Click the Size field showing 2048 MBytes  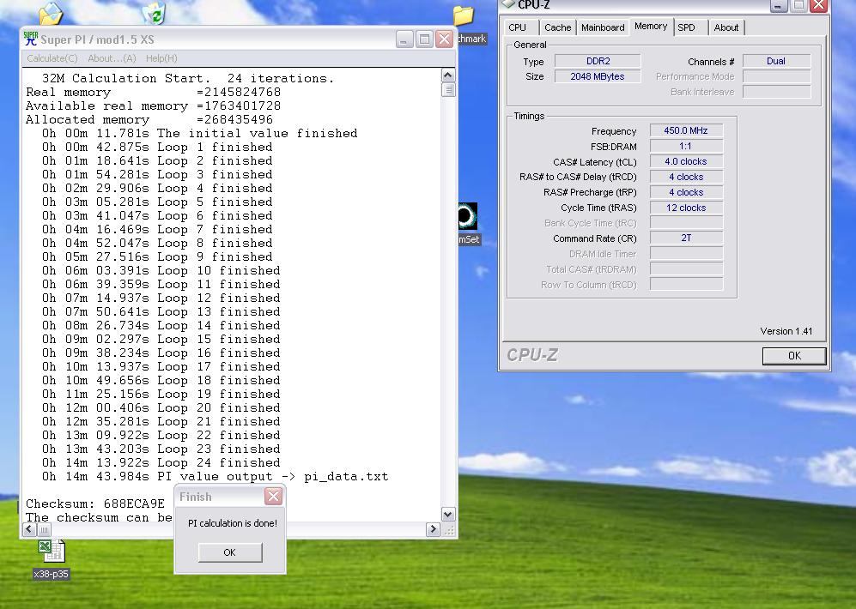[x=598, y=76]
